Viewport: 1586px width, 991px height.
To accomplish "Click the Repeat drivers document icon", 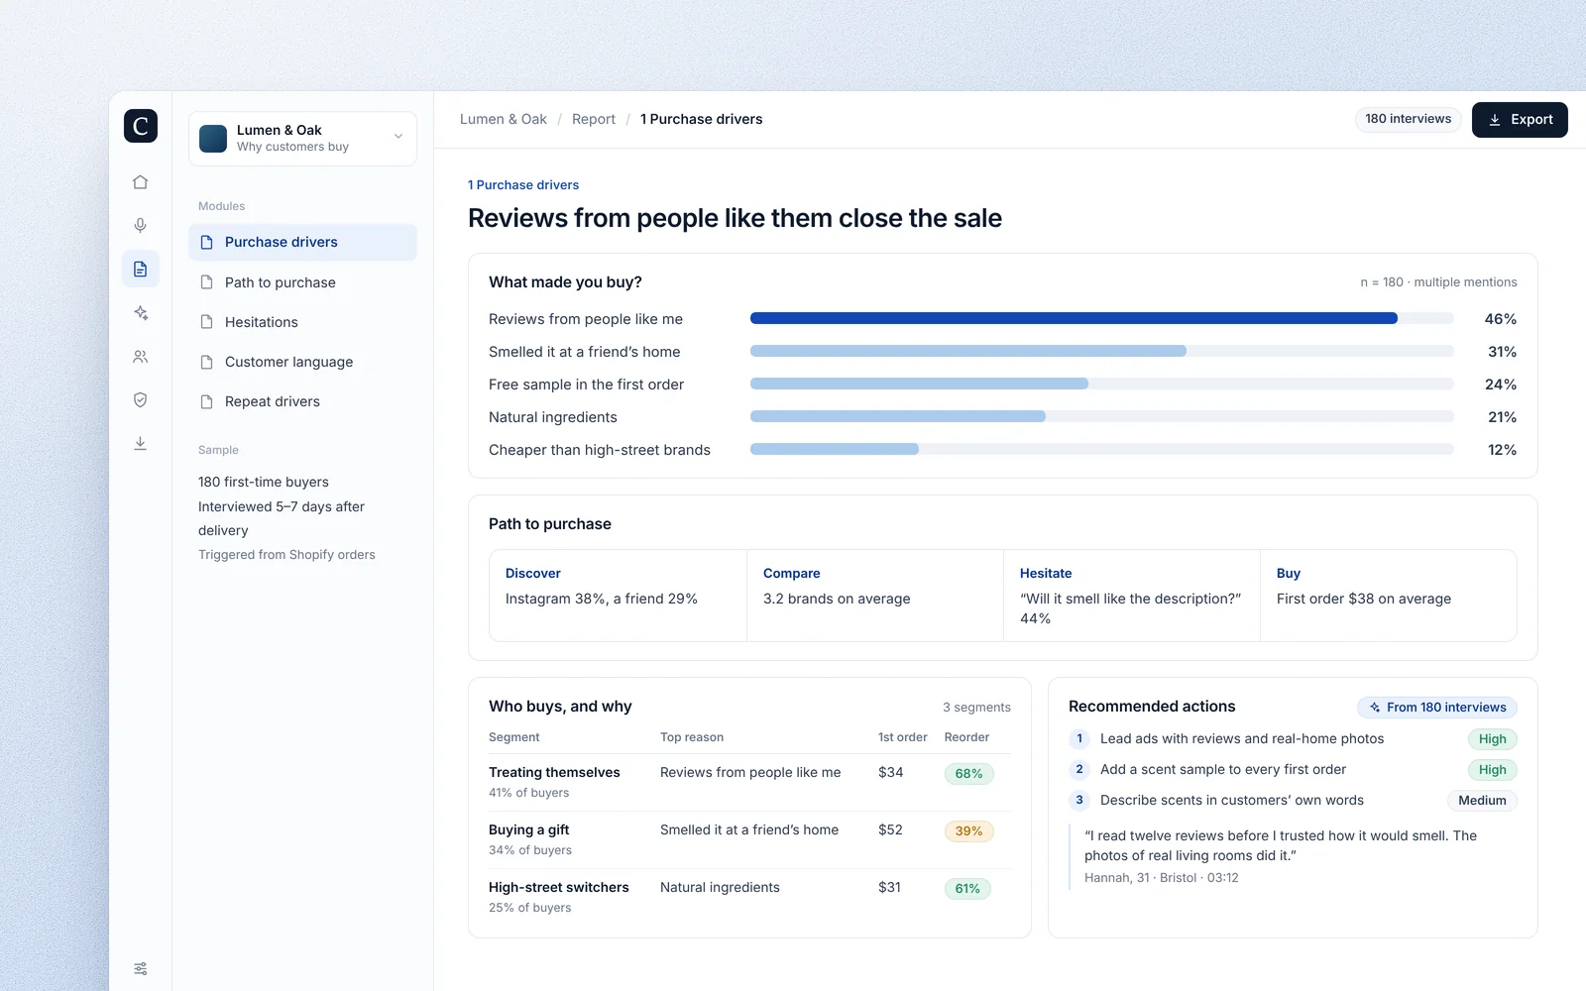I will tap(207, 401).
